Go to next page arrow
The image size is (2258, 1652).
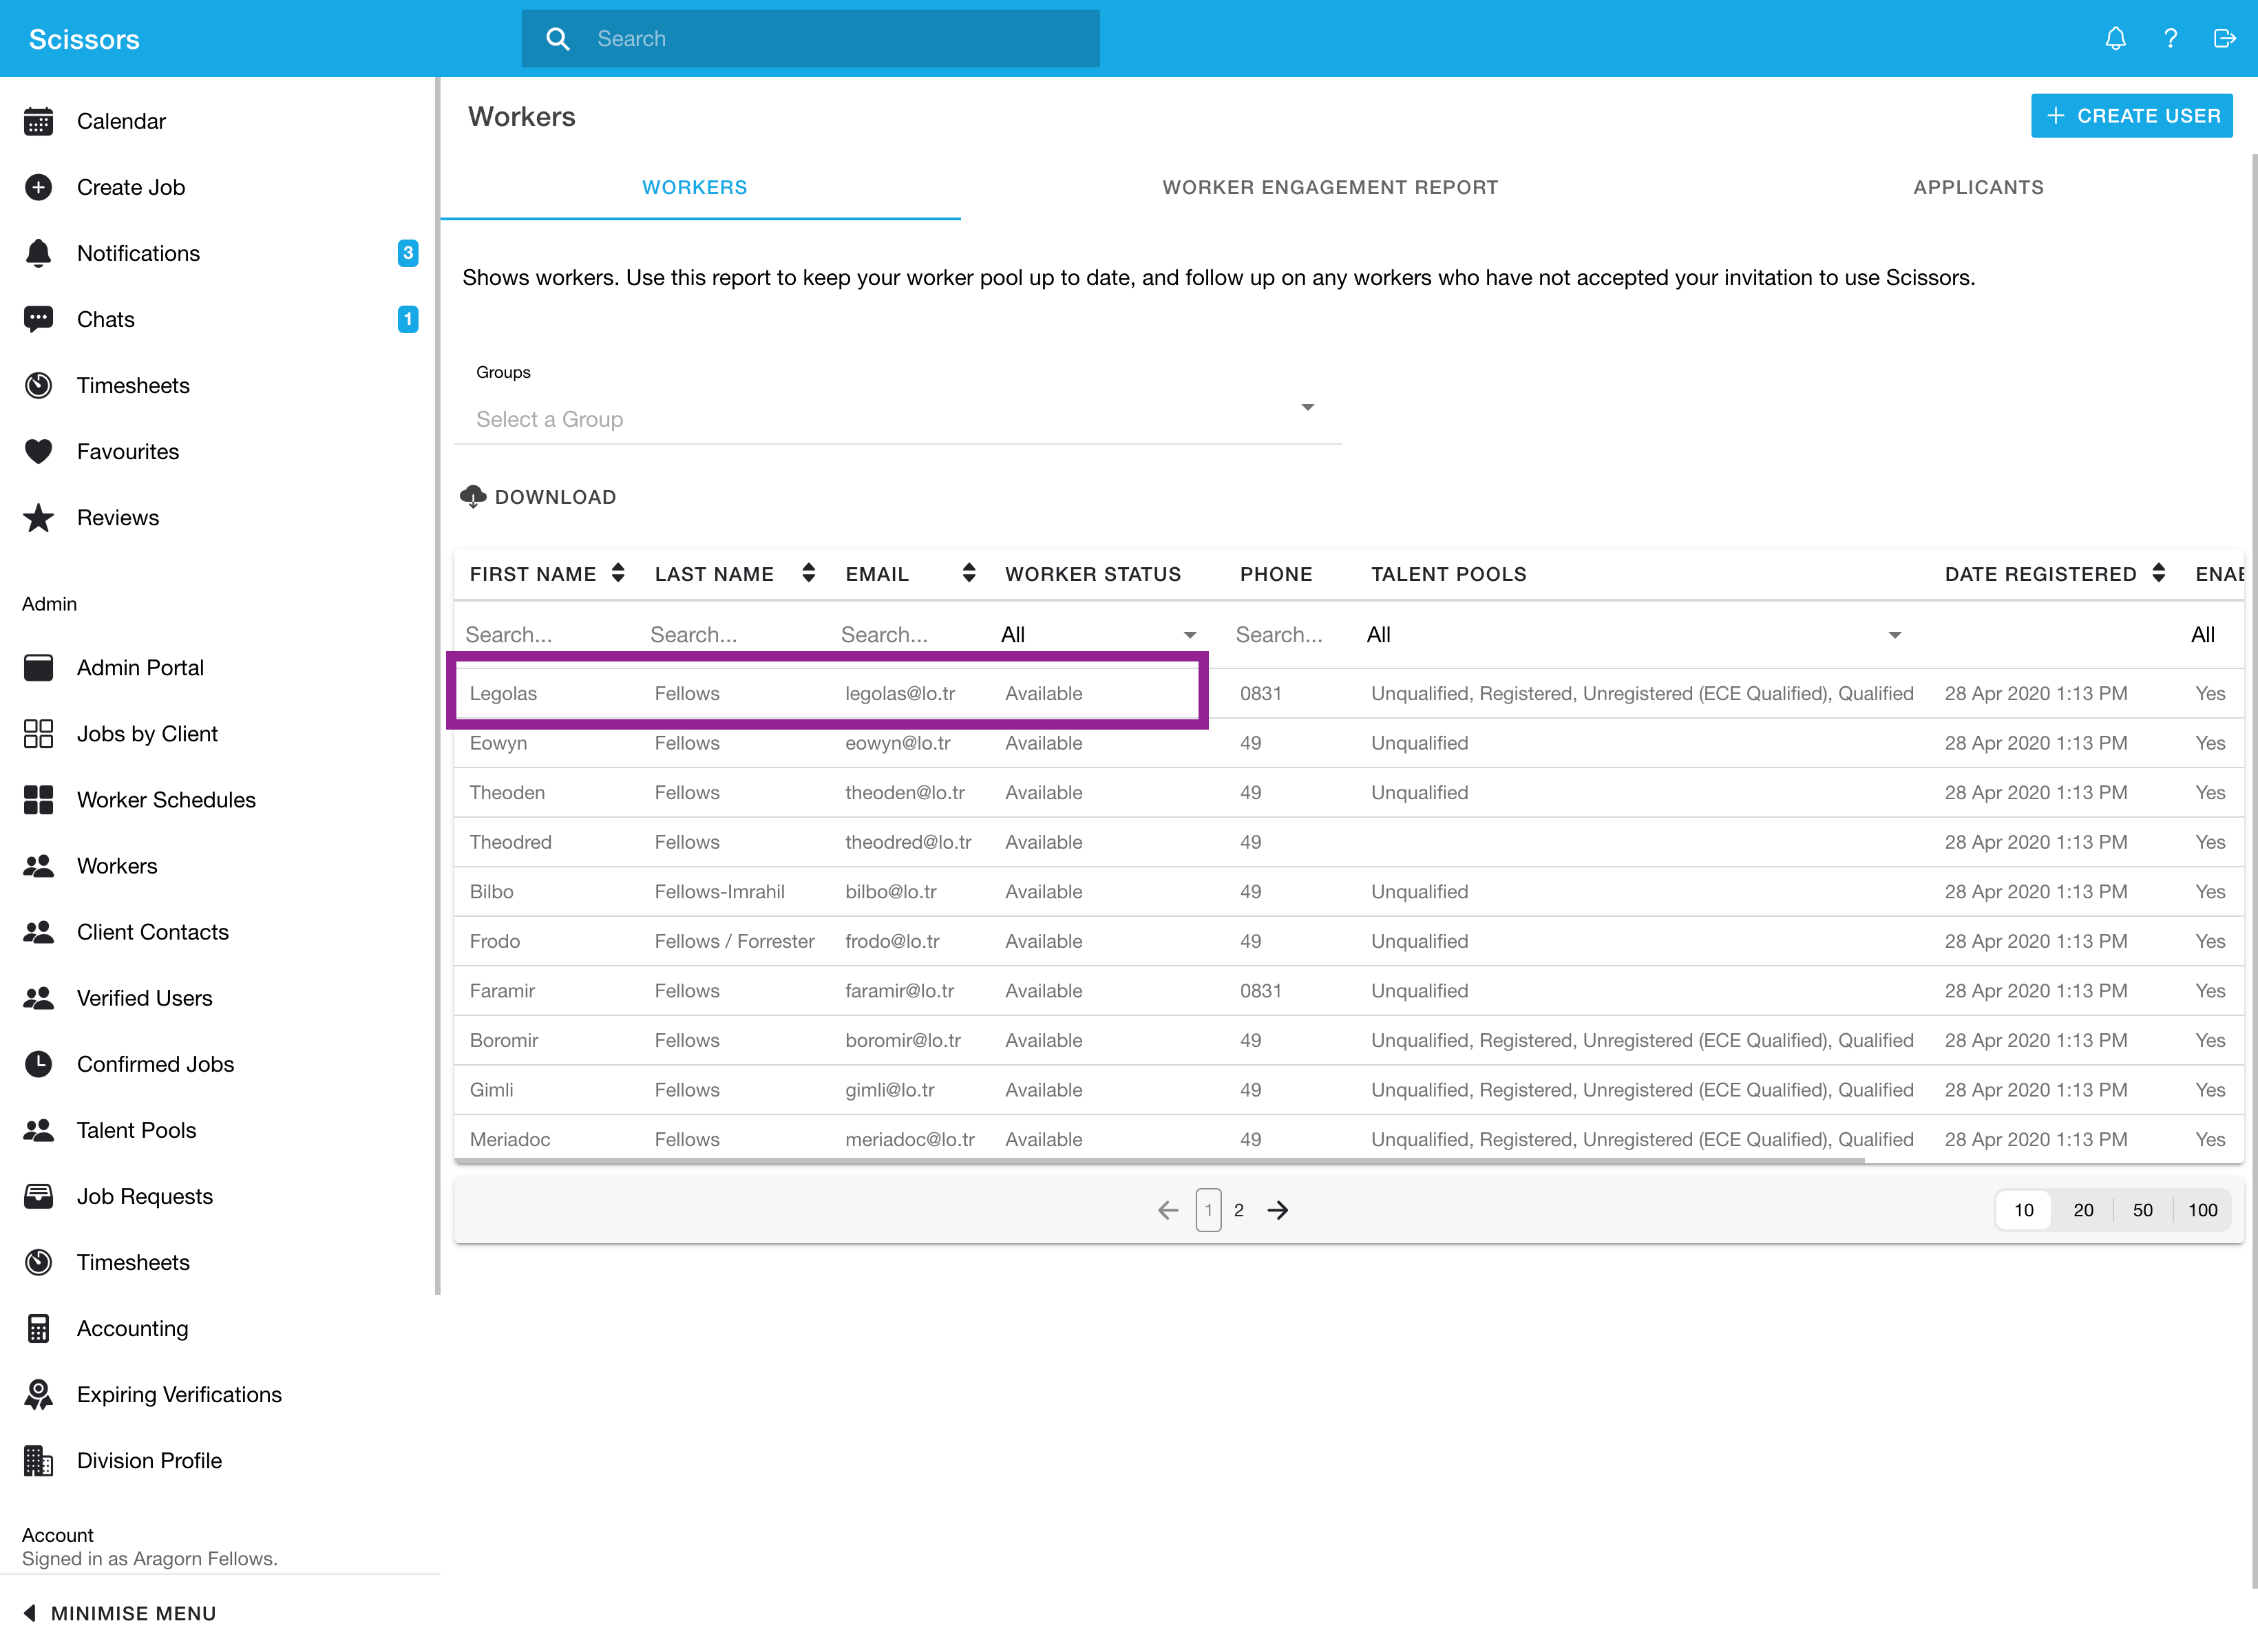1278,1210
